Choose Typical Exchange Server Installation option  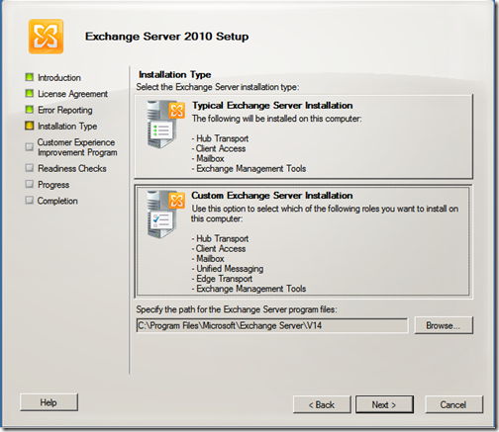pyautogui.click(x=303, y=136)
